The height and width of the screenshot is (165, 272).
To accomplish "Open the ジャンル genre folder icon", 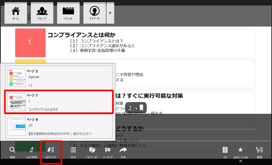I will pos(68,13).
